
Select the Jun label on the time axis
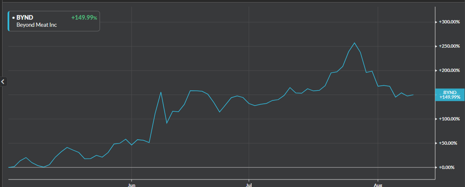pyautogui.click(x=131, y=184)
